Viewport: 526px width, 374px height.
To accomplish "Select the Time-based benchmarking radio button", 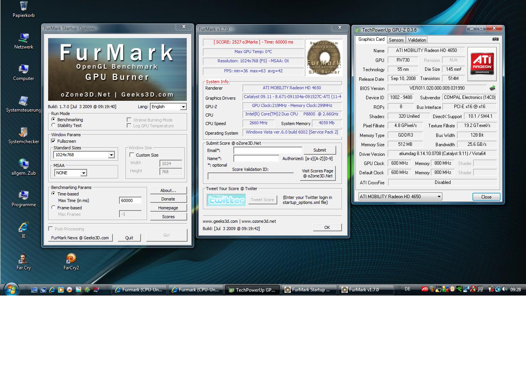I will (x=54, y=194).
